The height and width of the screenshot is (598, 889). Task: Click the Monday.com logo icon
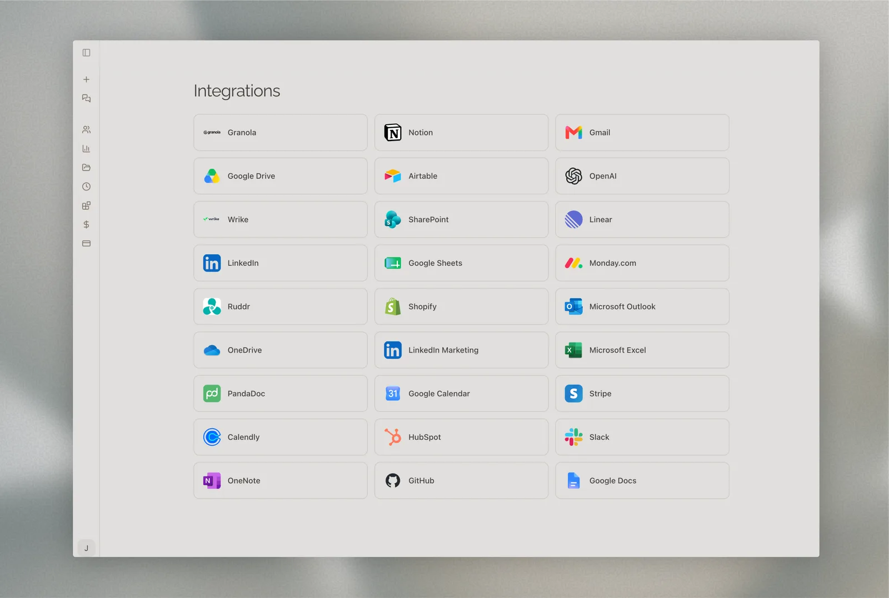(x=573, y=263)
